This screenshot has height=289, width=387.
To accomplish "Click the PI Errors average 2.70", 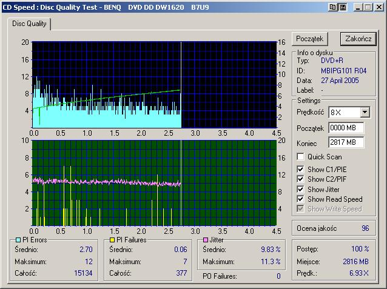I will [x=86, y=249].
